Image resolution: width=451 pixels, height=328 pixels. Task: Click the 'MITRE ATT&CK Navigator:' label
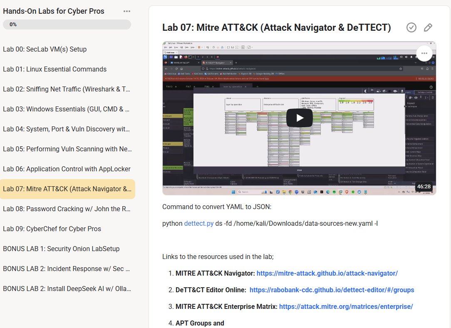215,274
